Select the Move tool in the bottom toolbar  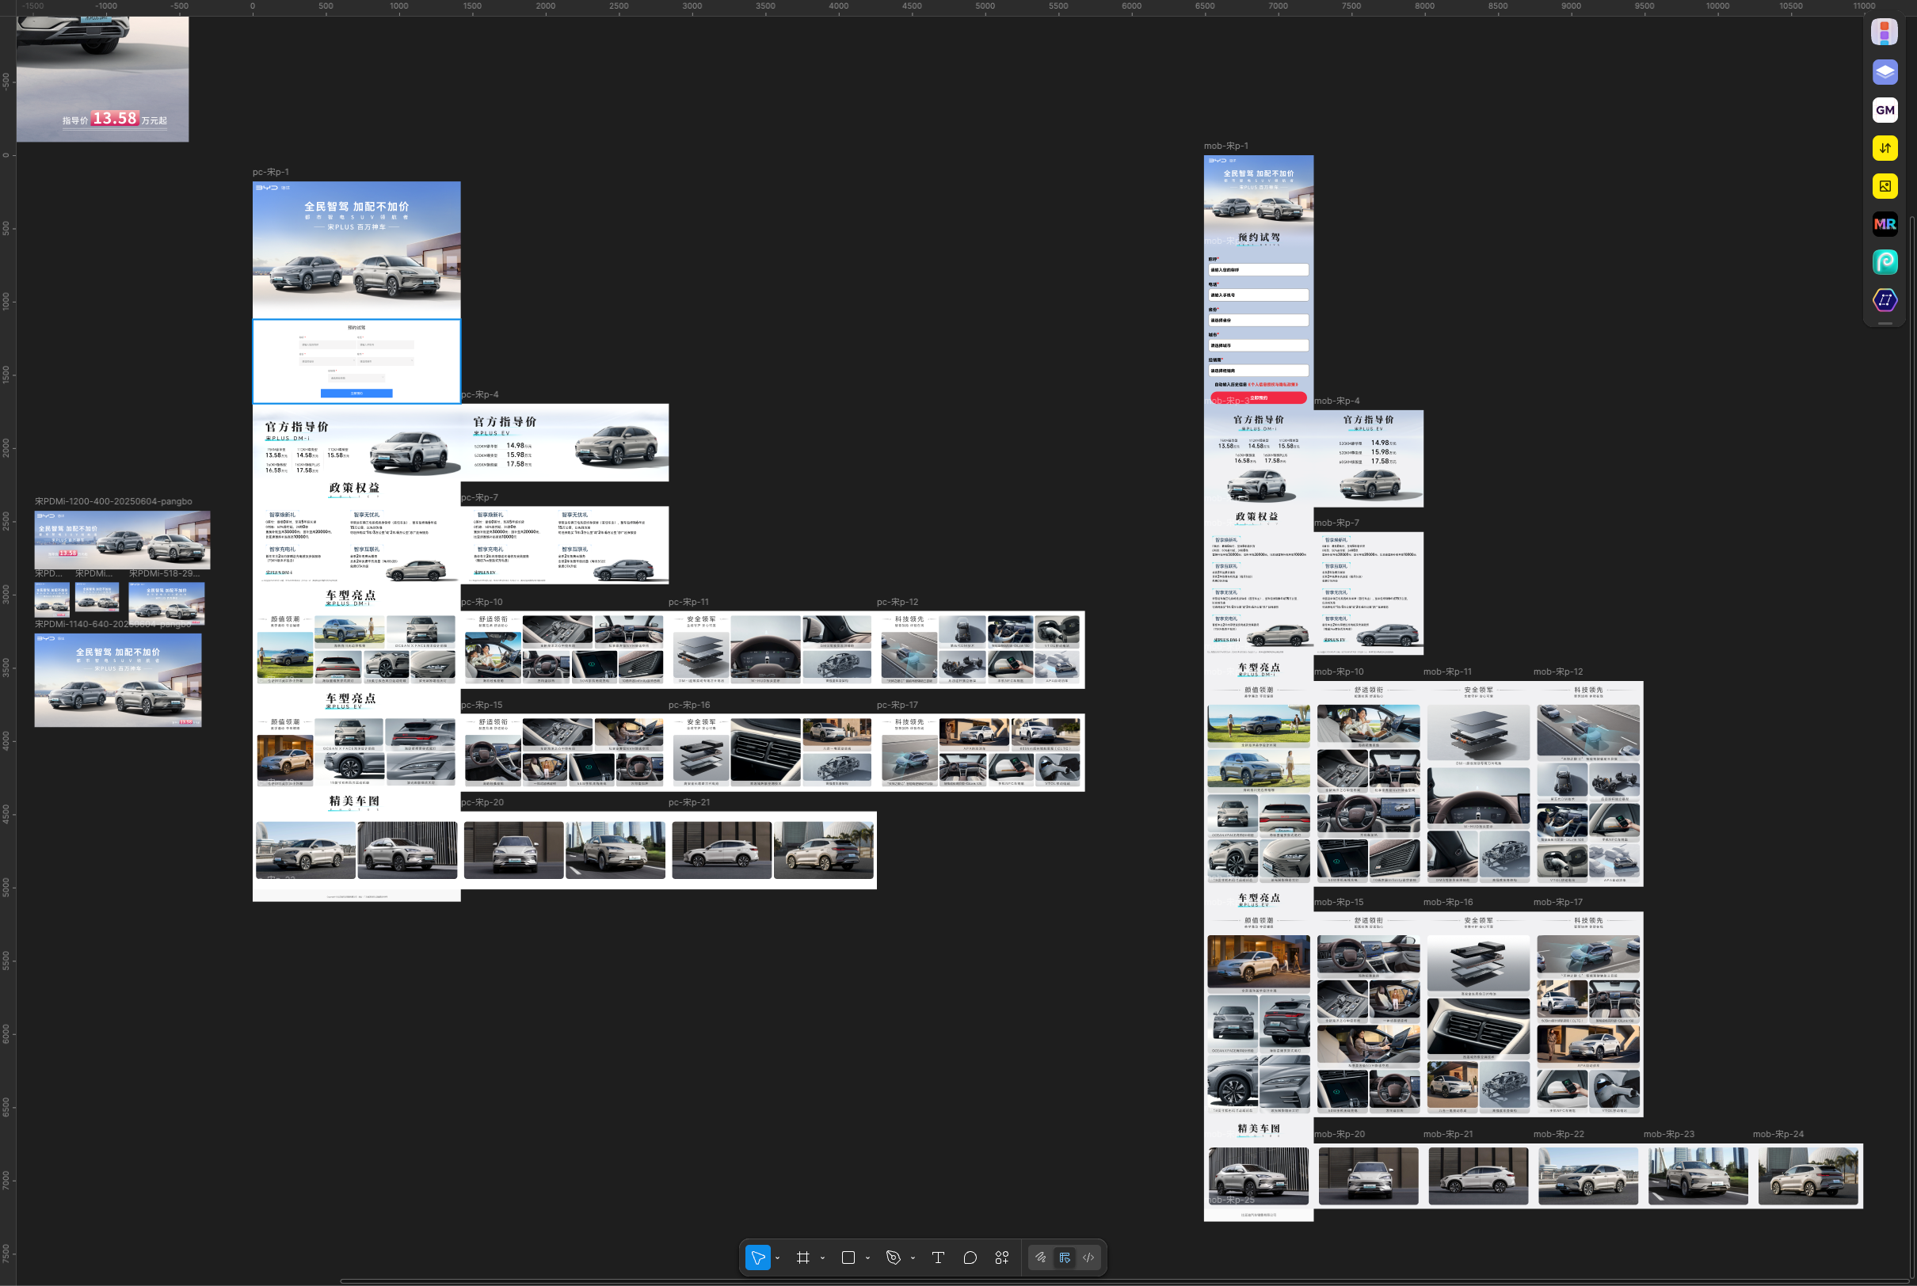(757, 1257)
